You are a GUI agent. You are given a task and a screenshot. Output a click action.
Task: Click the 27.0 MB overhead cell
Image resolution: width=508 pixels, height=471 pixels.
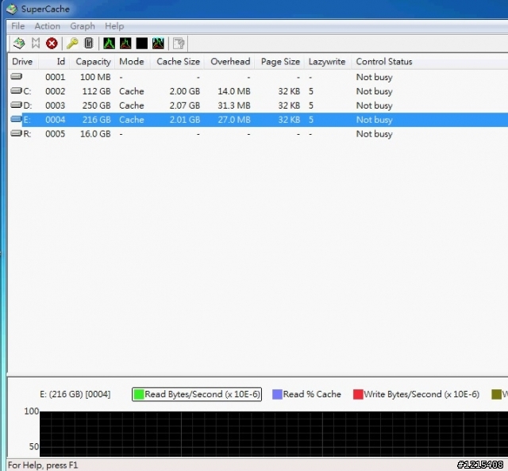(x=234, y=120)
